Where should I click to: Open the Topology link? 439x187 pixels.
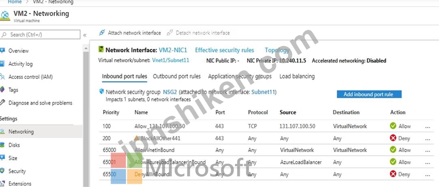tap(277, 50)
